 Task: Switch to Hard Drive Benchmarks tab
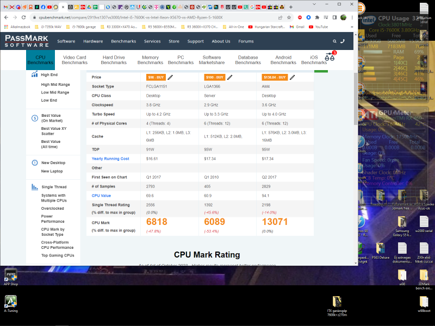[114, 60]
